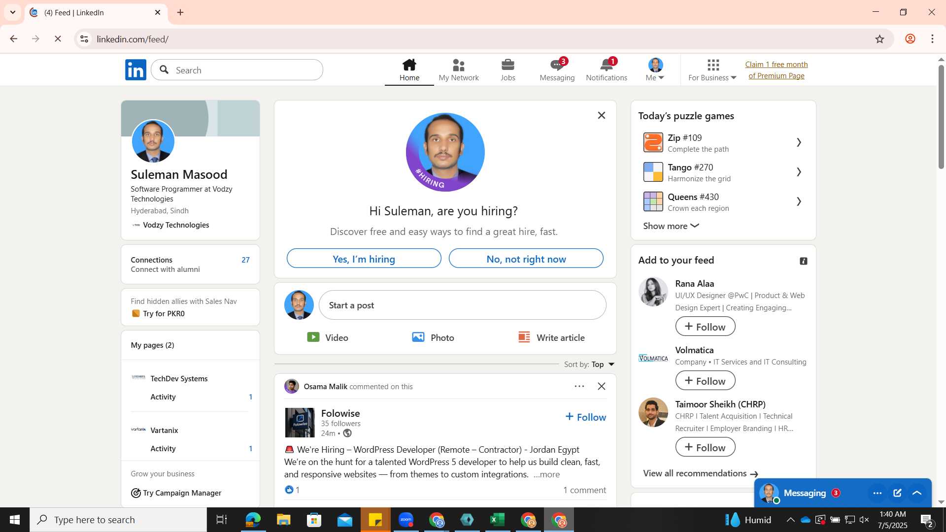Open the Queens #430 puzzle
Viewport: 946px width, 532px height.
(x=723, y=202)
